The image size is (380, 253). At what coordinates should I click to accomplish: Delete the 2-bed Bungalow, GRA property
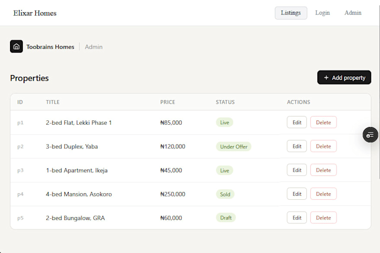(x=324, y=218)
